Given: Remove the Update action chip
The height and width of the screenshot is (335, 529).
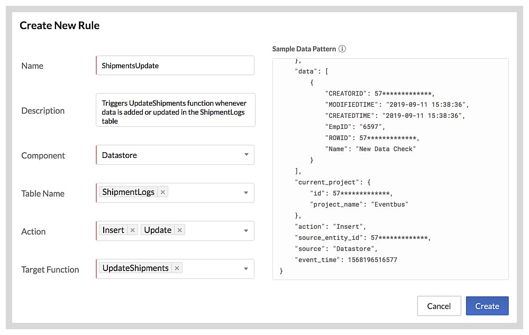Looking at the screenshot, I should [x=179, y=229].
